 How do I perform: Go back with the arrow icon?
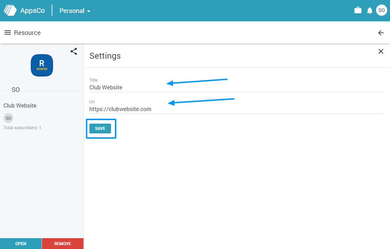pos(381,33)
